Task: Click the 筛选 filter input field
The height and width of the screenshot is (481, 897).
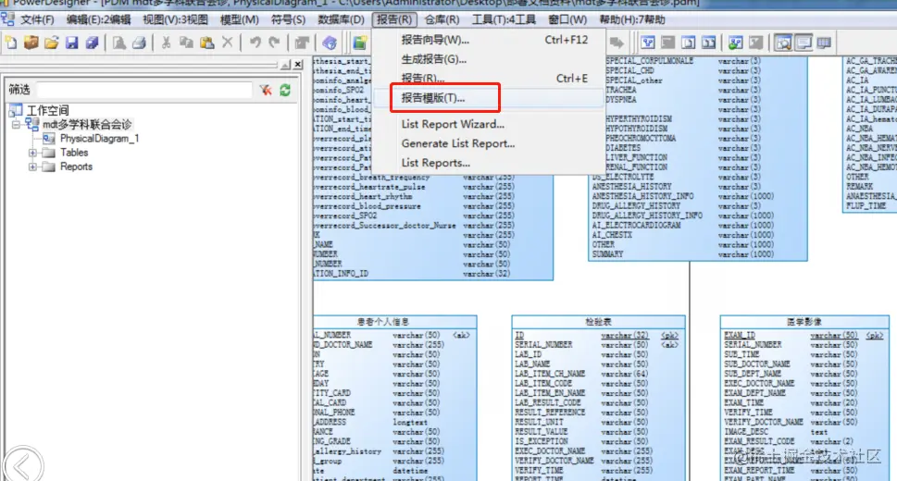Action: pos(144,90)
